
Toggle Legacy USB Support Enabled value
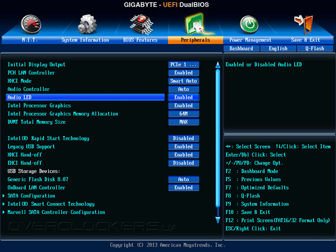184,146
